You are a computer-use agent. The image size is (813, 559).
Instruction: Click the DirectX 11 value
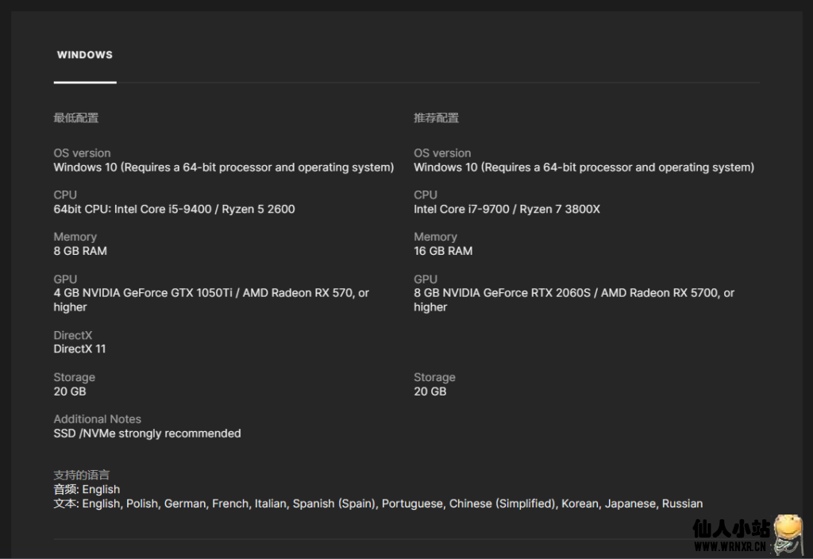(79, 349)
